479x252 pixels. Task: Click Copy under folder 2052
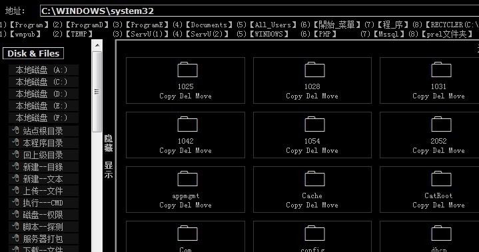tap(421, 151)
